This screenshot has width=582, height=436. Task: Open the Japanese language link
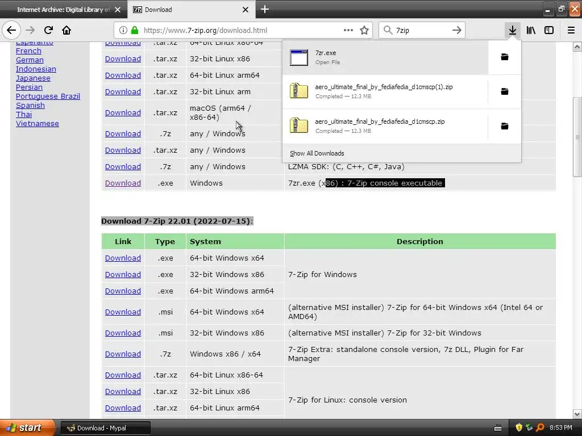33,78
